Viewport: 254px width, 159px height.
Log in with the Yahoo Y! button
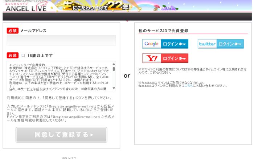pyautogui.click(x=165, y=58)
